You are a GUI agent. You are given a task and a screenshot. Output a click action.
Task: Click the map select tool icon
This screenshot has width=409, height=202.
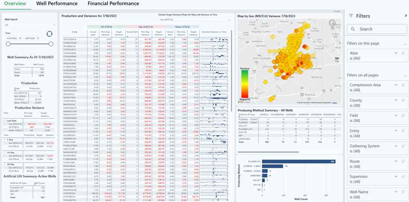pos(332,23)
